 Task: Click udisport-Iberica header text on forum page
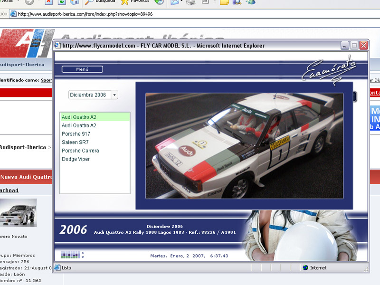[x=22, y=65]
